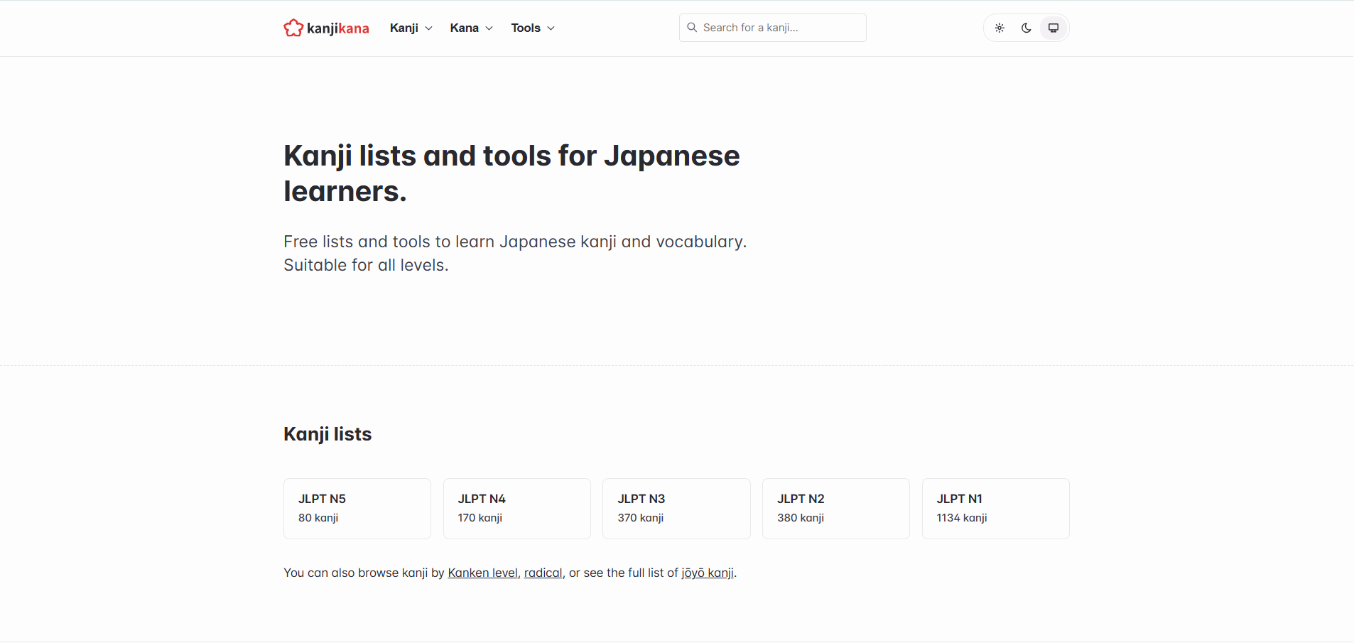This screenshot has width=1354, height=643.
Task: Select system theme monitor icon
Action: click(x=1054, y=28)
